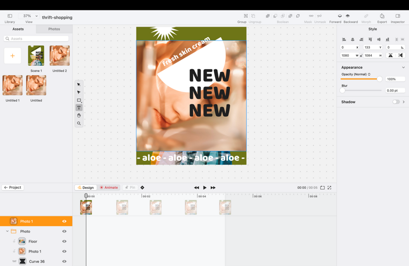Switch to Animate mode
409x266 pixels.
coord(109,188)
